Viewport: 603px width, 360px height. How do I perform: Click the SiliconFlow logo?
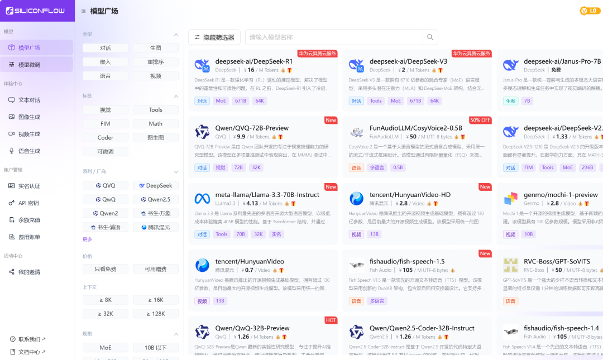[x=35, y=11]
